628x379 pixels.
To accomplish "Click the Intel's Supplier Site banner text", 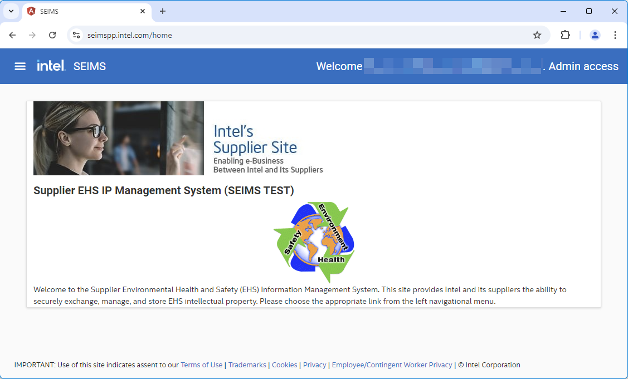I will (268, 149).
